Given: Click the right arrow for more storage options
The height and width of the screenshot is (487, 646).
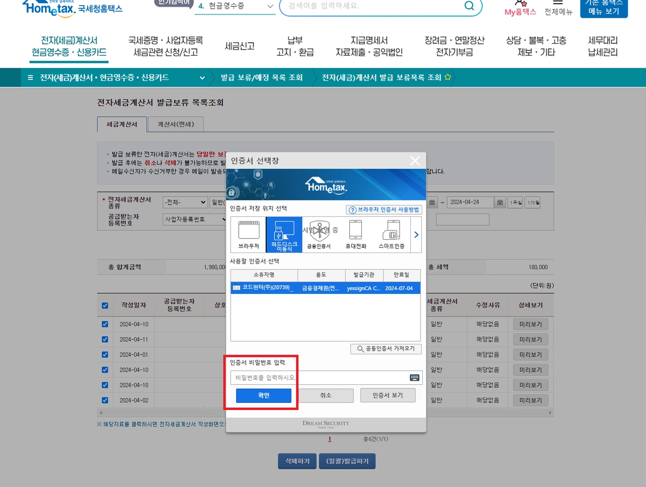Looking at the screenshot, I should (x=416, y=234).
